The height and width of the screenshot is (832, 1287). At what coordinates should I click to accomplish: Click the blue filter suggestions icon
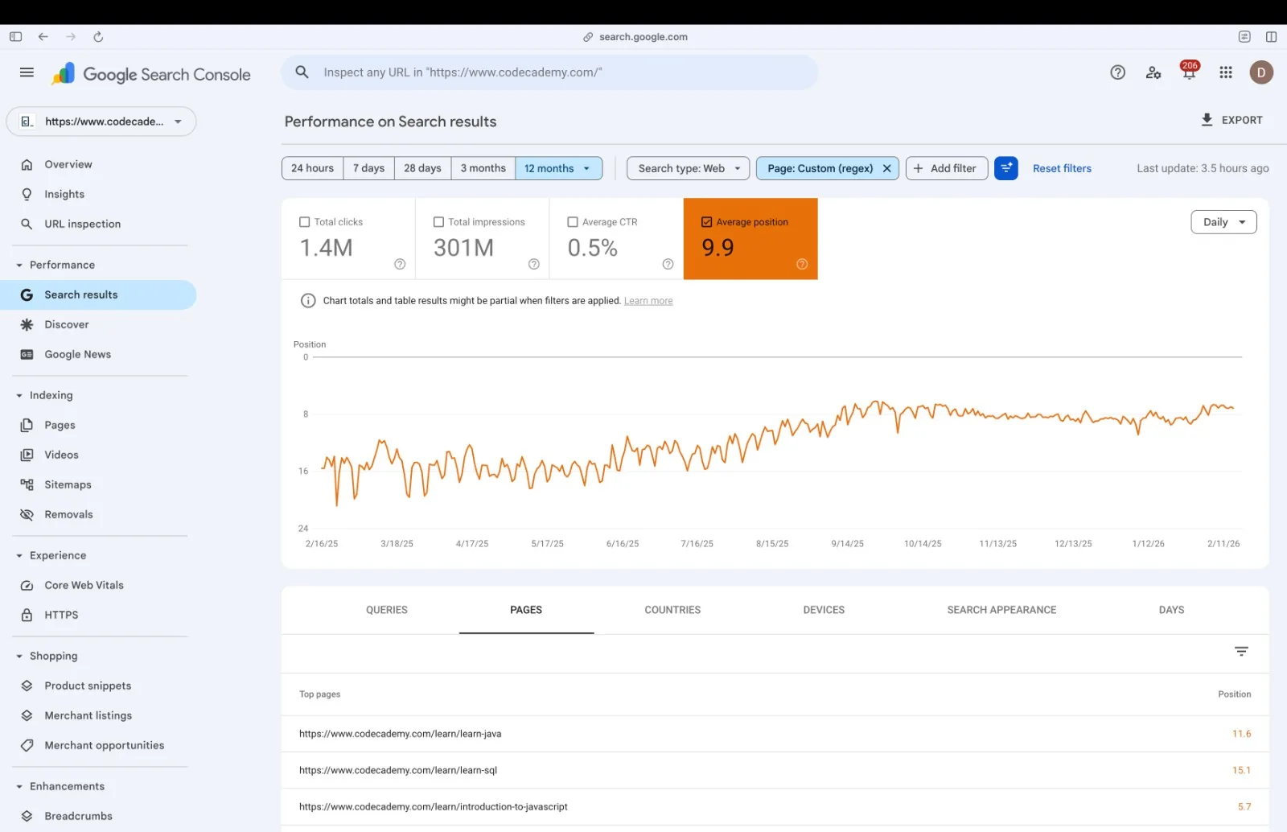click(x=1006, y=168)
